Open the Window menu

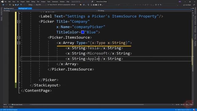point(62,2)
